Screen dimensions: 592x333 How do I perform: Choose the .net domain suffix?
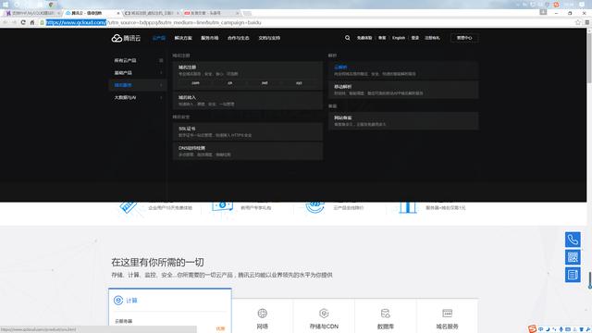coord(265,83)
